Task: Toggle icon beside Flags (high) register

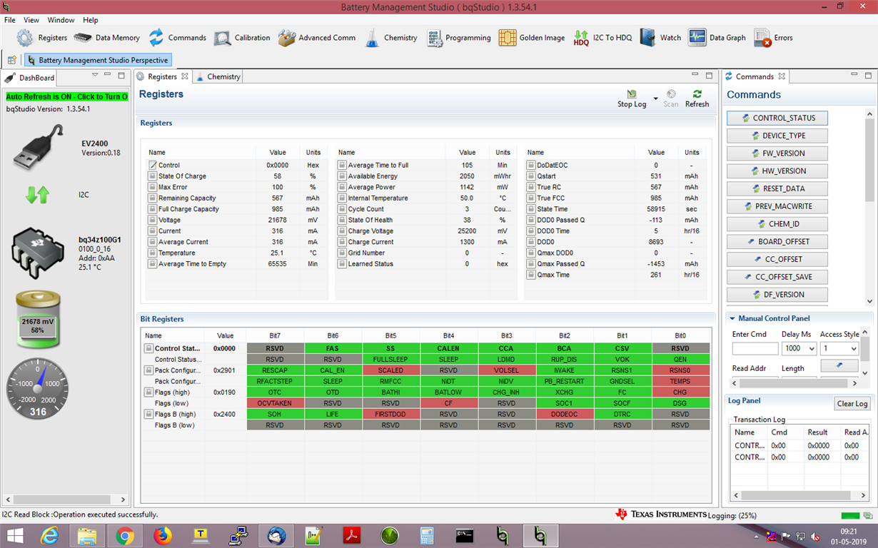Action: pos(148,392)
